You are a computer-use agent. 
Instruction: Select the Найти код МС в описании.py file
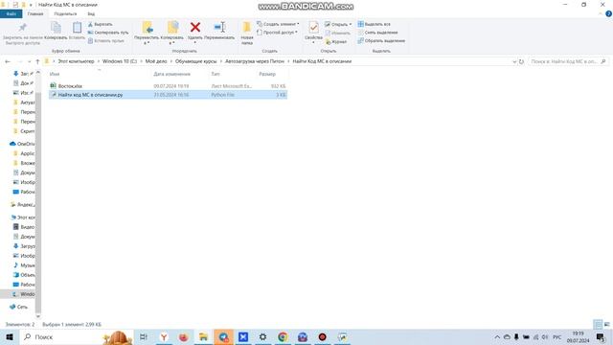(x=168, y=95)
